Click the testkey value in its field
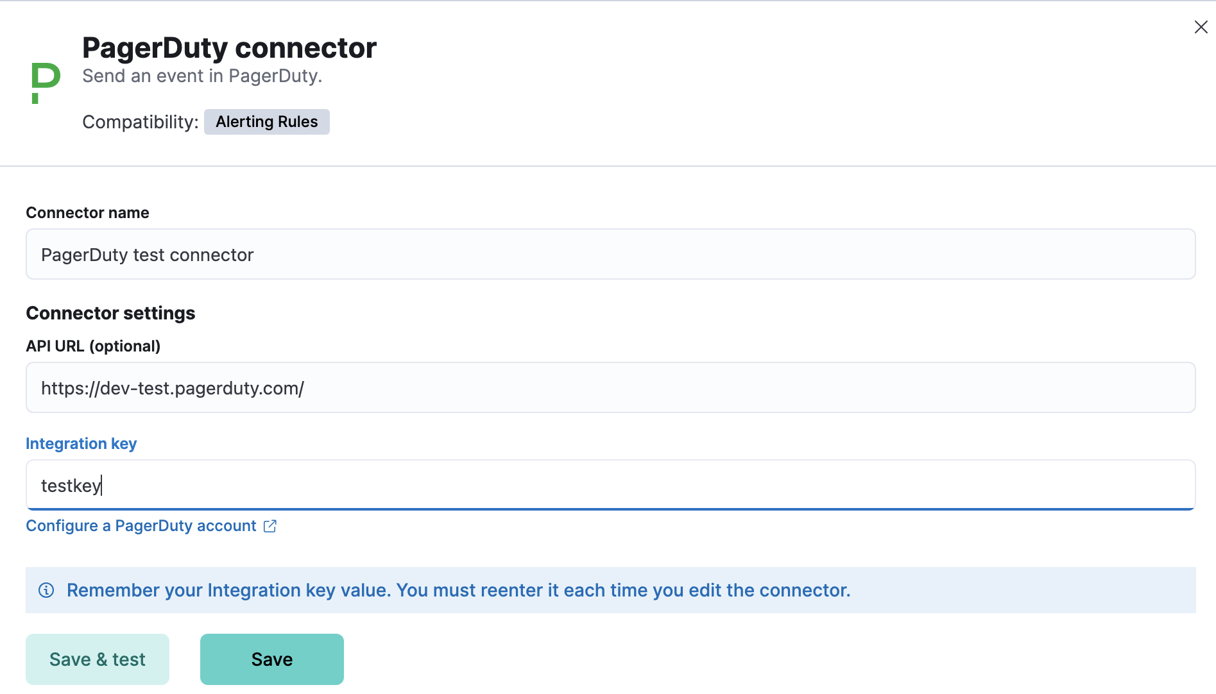This screenshot has width=1216, height=694. 70,485
